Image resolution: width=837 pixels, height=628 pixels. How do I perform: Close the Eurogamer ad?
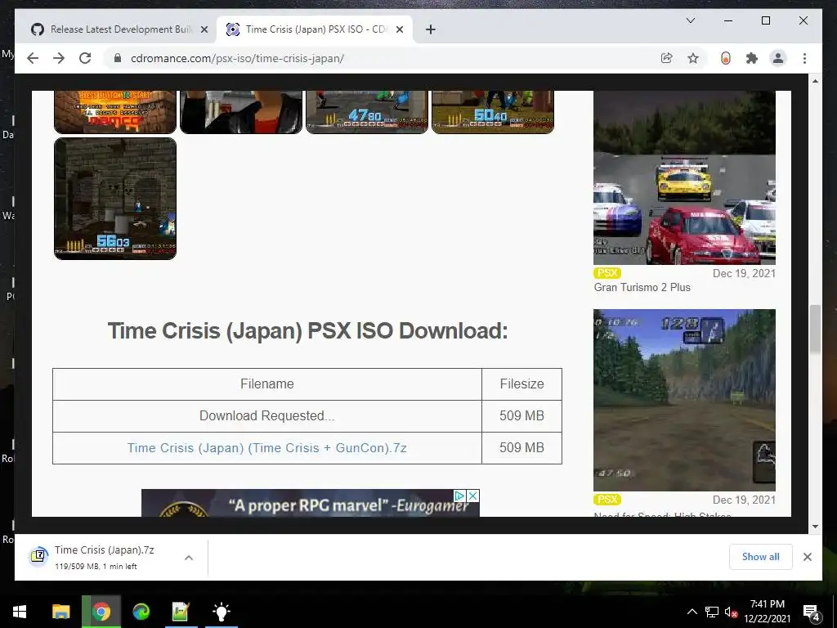[x=472, y=496]
